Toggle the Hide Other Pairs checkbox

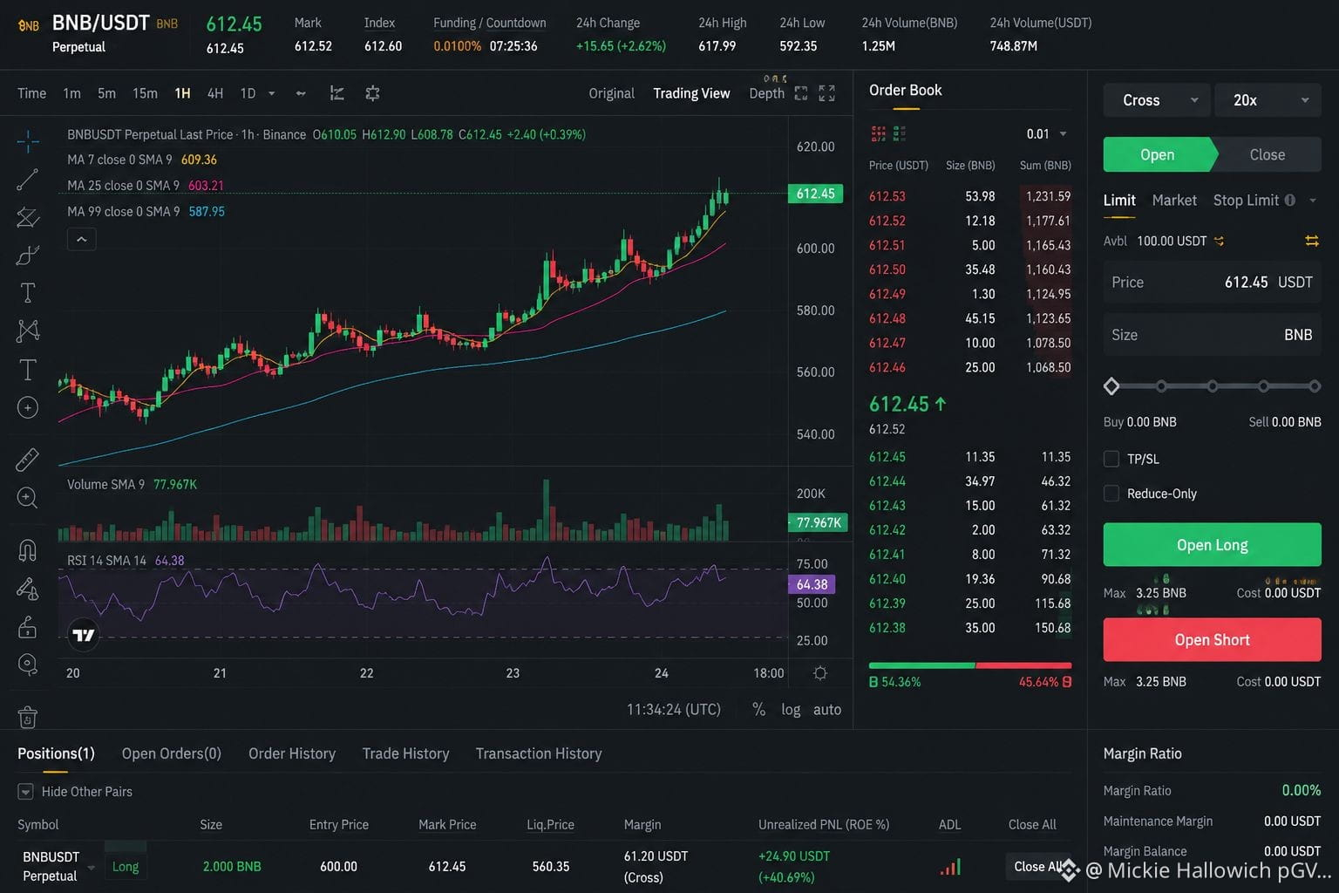click(25, 792)
